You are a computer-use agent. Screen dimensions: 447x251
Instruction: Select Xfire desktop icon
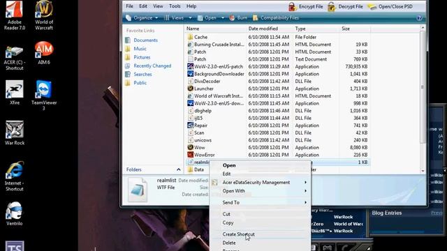point(15,93)
